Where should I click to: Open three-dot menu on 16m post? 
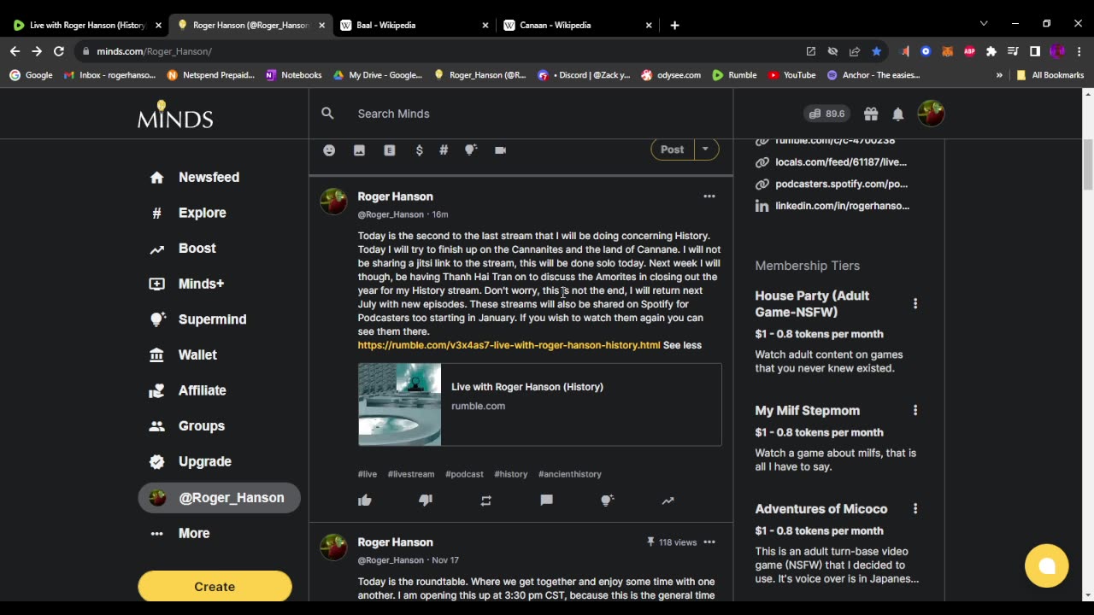tap(709, 196)
